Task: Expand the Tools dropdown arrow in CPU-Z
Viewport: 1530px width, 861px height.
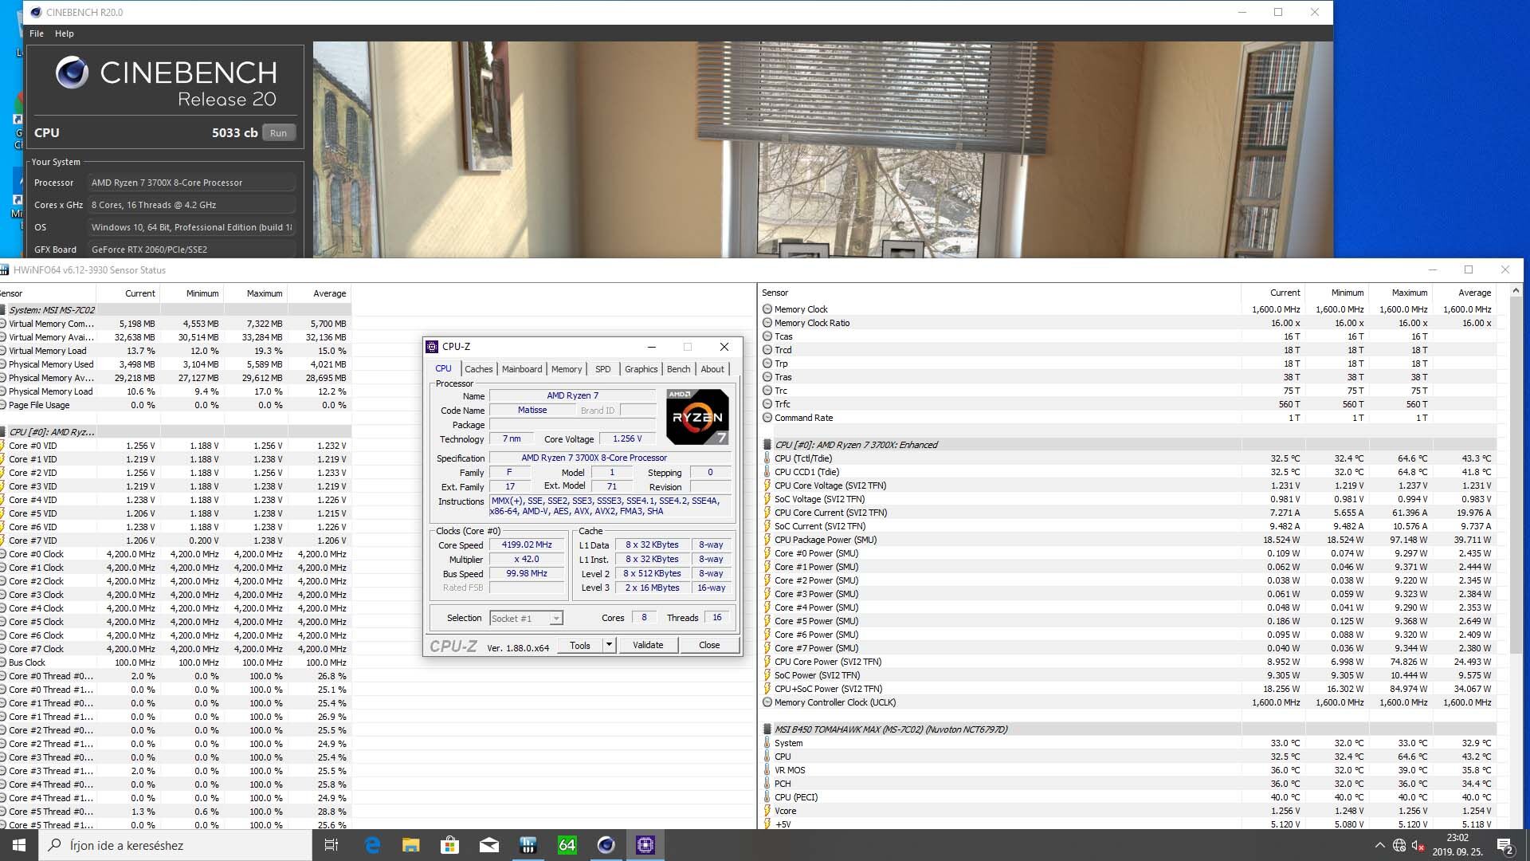Action: click(610, 645)
